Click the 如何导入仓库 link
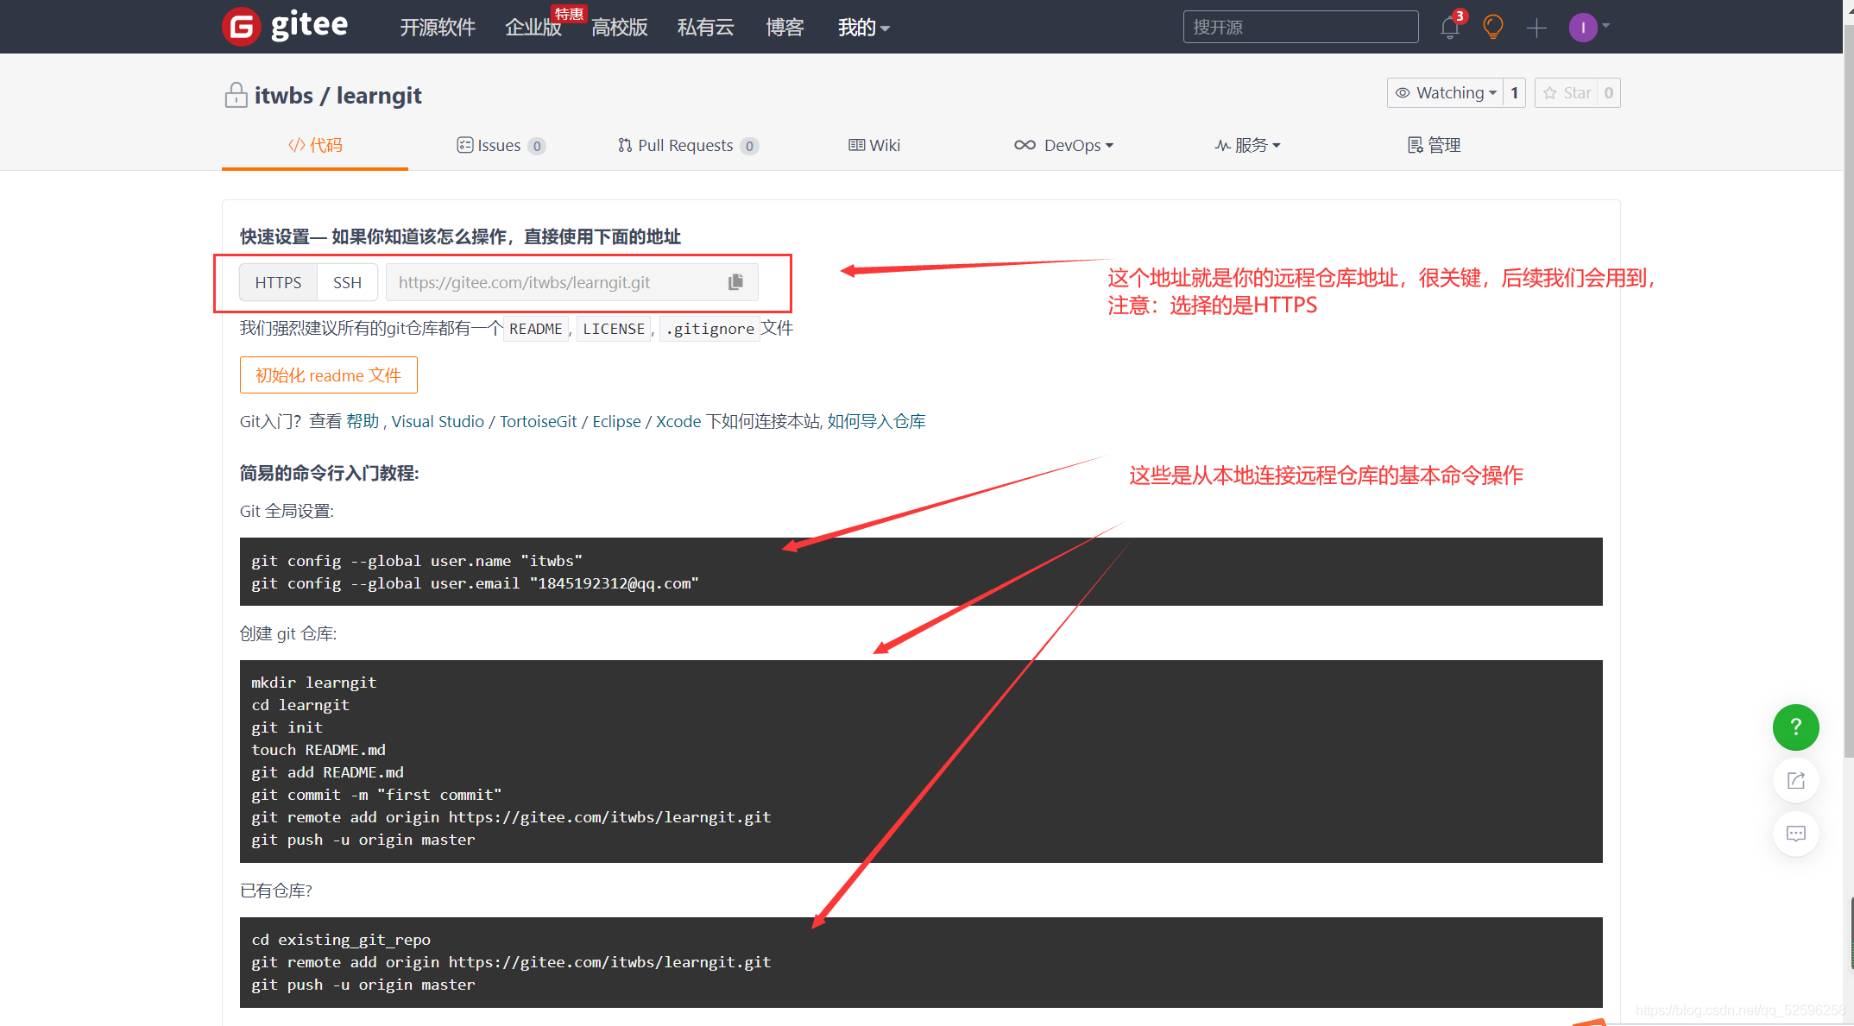This screenshot has width=1854, height=1026. (876, 421)
